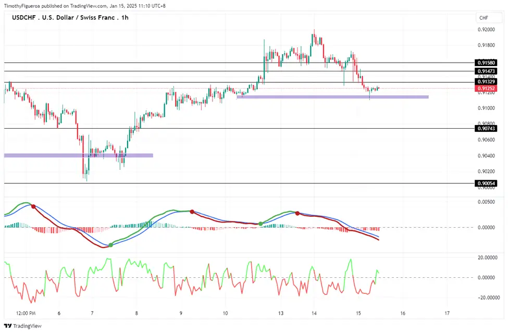Select the 0.91580 horizontal line price label

(x=486, y=63)
